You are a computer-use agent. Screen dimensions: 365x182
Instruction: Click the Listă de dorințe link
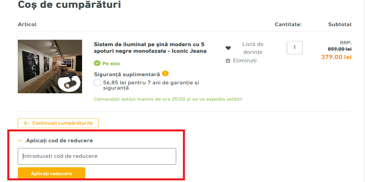click(253, 48)
